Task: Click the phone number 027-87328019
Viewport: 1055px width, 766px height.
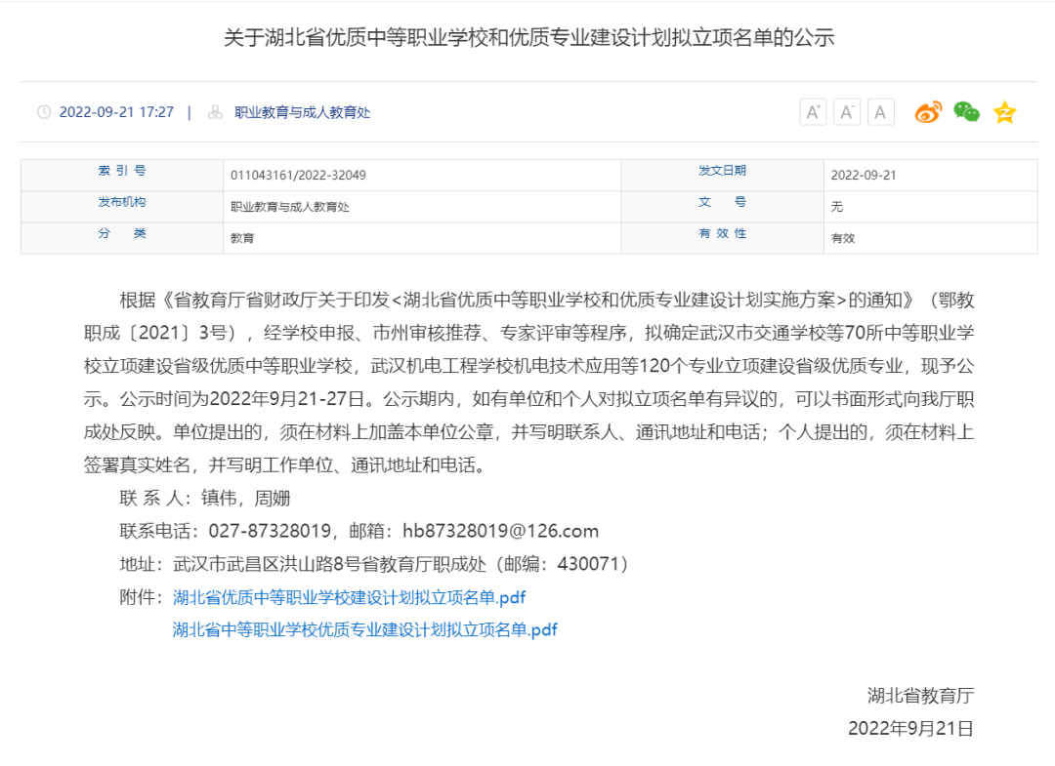Action: coord(270,531)
